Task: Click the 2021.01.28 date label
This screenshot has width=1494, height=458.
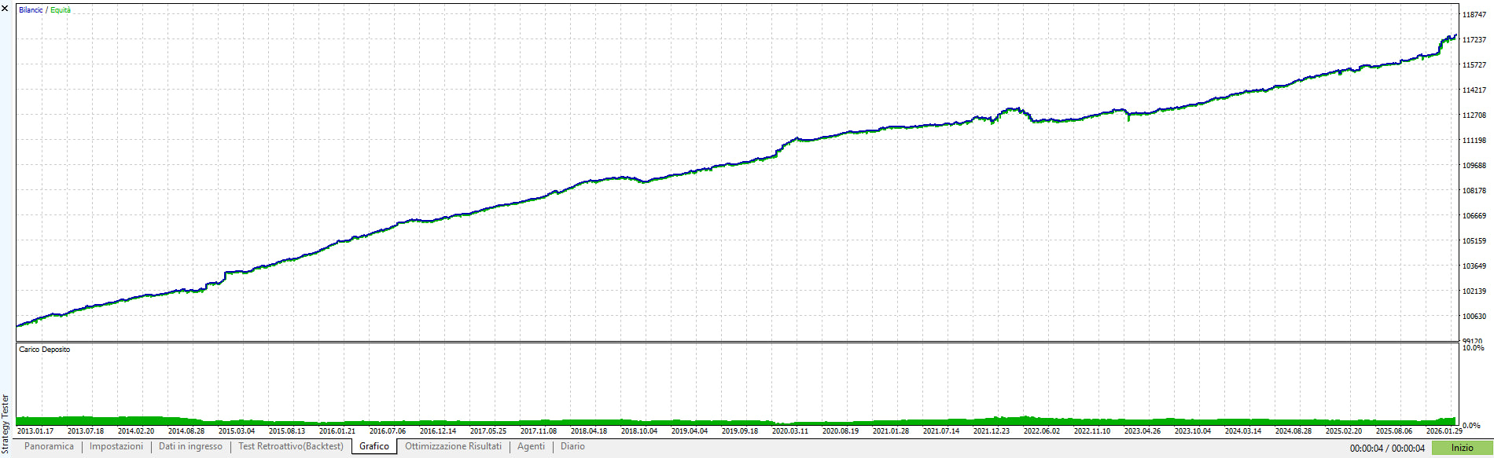Action: click(x=891, y=431)
